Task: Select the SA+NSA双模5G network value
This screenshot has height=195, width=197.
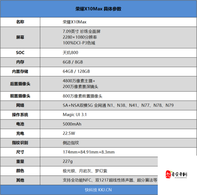Action: point(118,105)
